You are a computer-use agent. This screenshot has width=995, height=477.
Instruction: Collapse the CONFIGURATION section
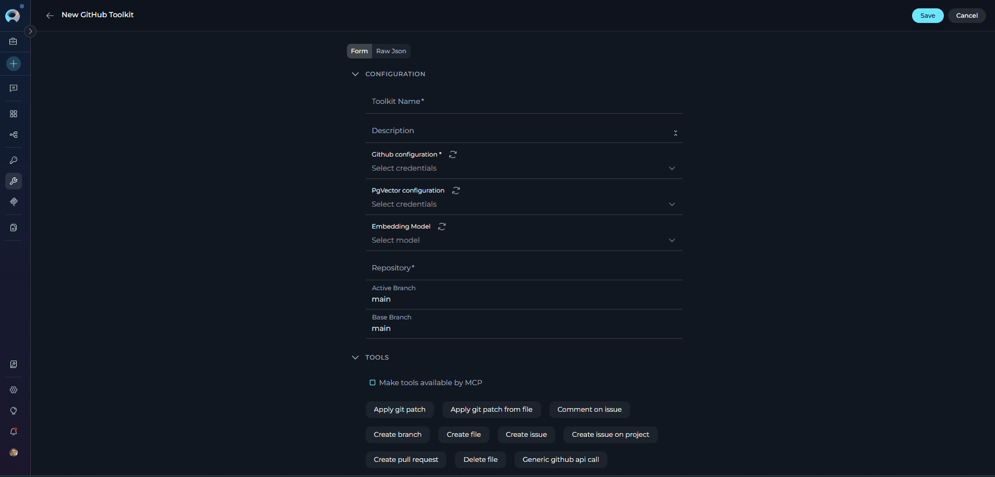coord(355,74)
